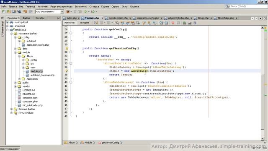Open the Отладка menu

point(94,6)
